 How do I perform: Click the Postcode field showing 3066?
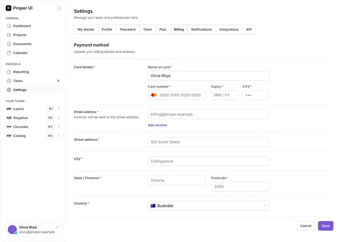pyautogui.click(x=240, y=187)
